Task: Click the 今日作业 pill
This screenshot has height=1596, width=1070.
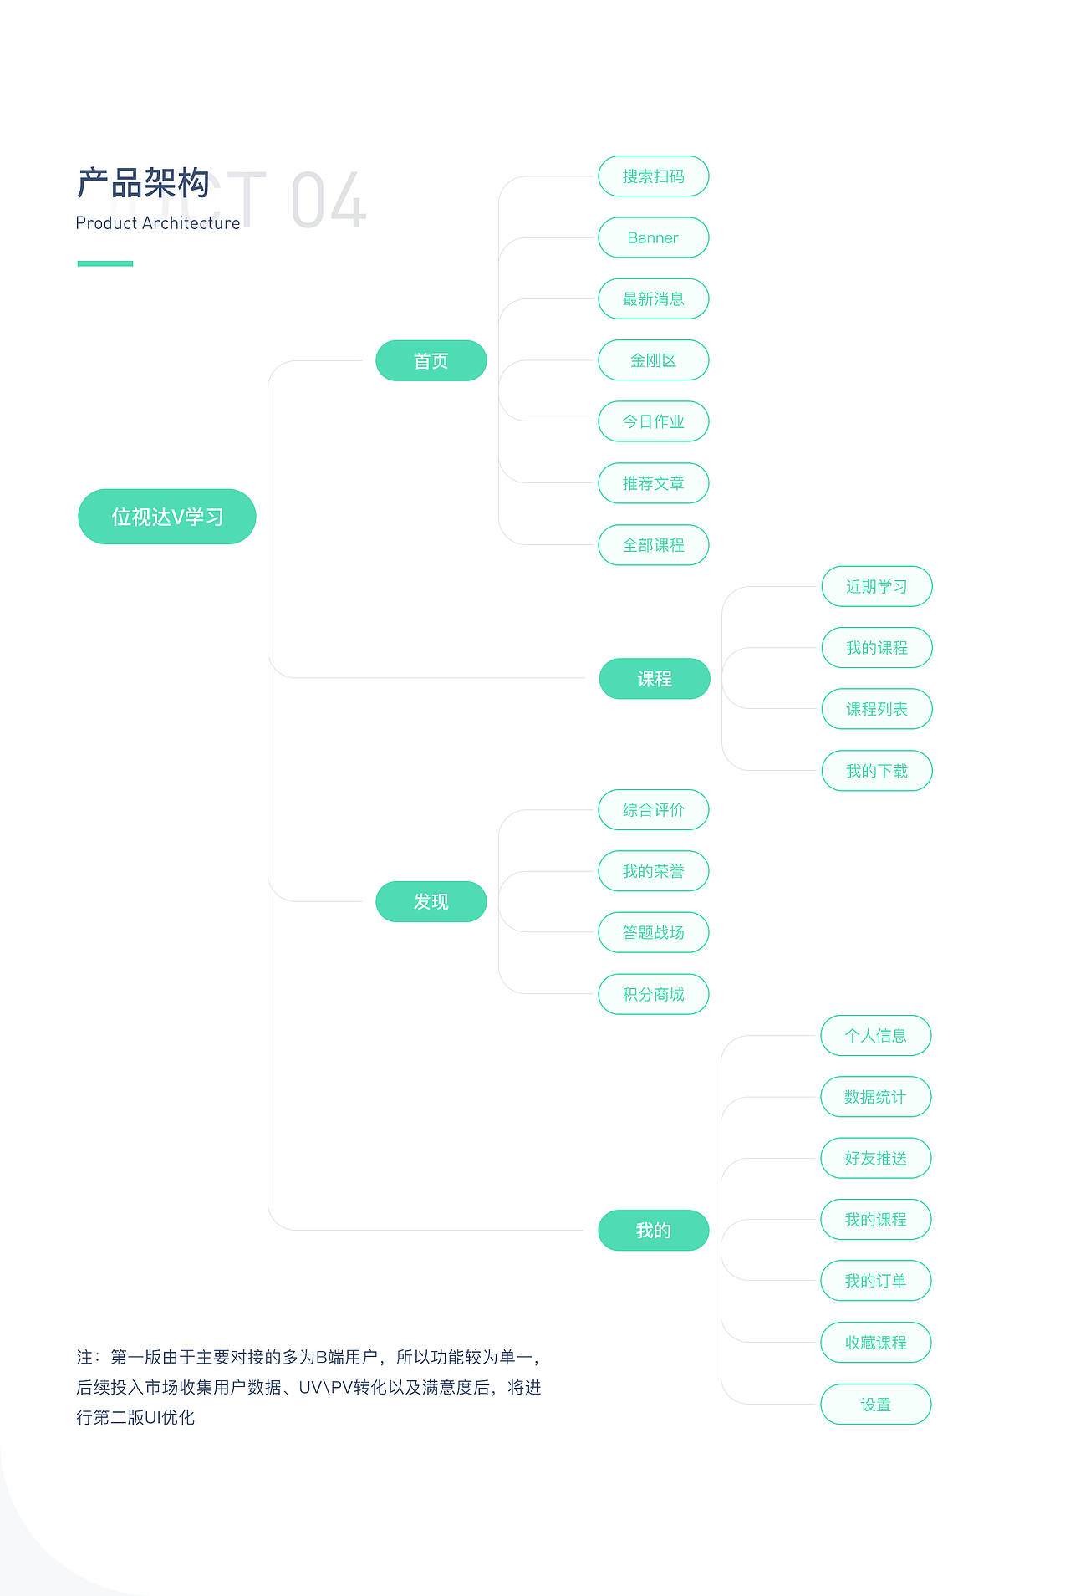Action: tap(653, 421)
